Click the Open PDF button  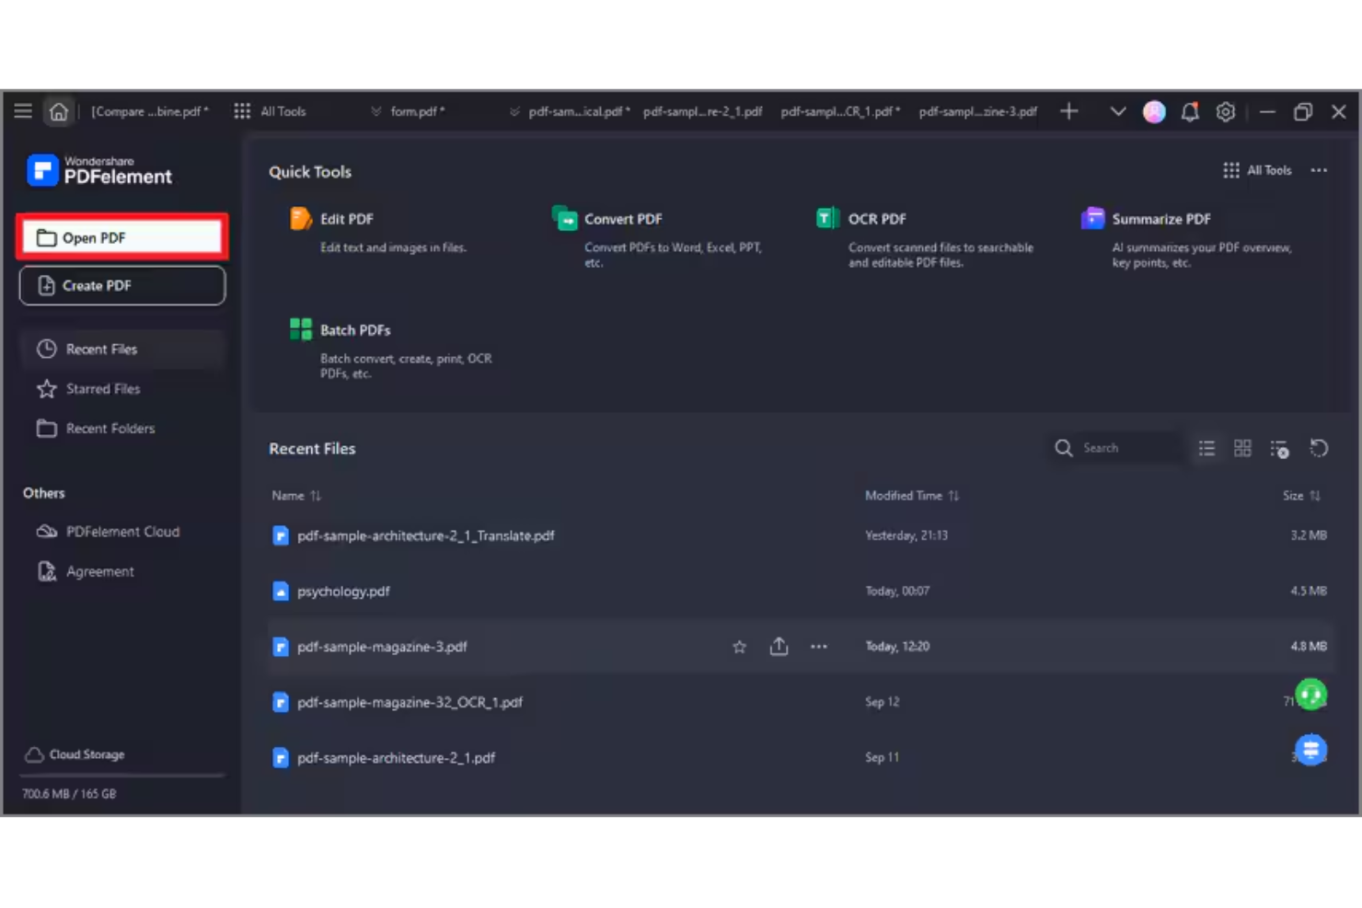coord(121,237)
